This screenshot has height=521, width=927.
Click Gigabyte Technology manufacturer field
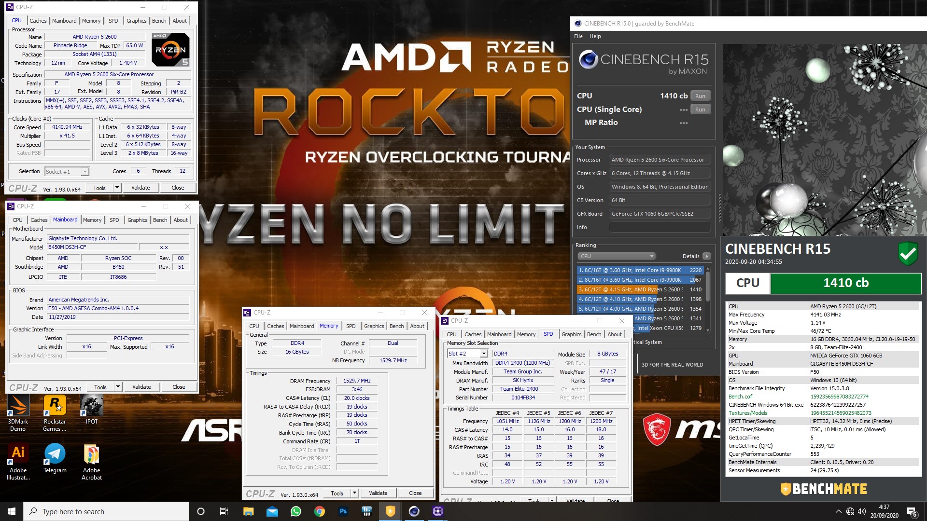pyautogui.click(x=118, y=238)
